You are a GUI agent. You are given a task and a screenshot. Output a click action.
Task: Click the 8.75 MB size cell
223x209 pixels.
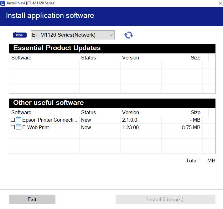191,127
